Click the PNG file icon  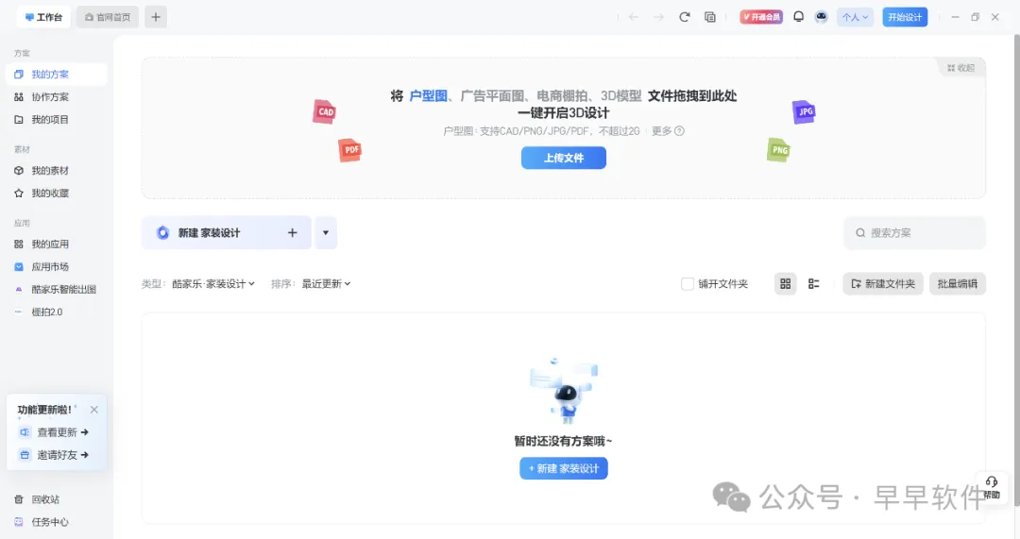tap(778, 150)
